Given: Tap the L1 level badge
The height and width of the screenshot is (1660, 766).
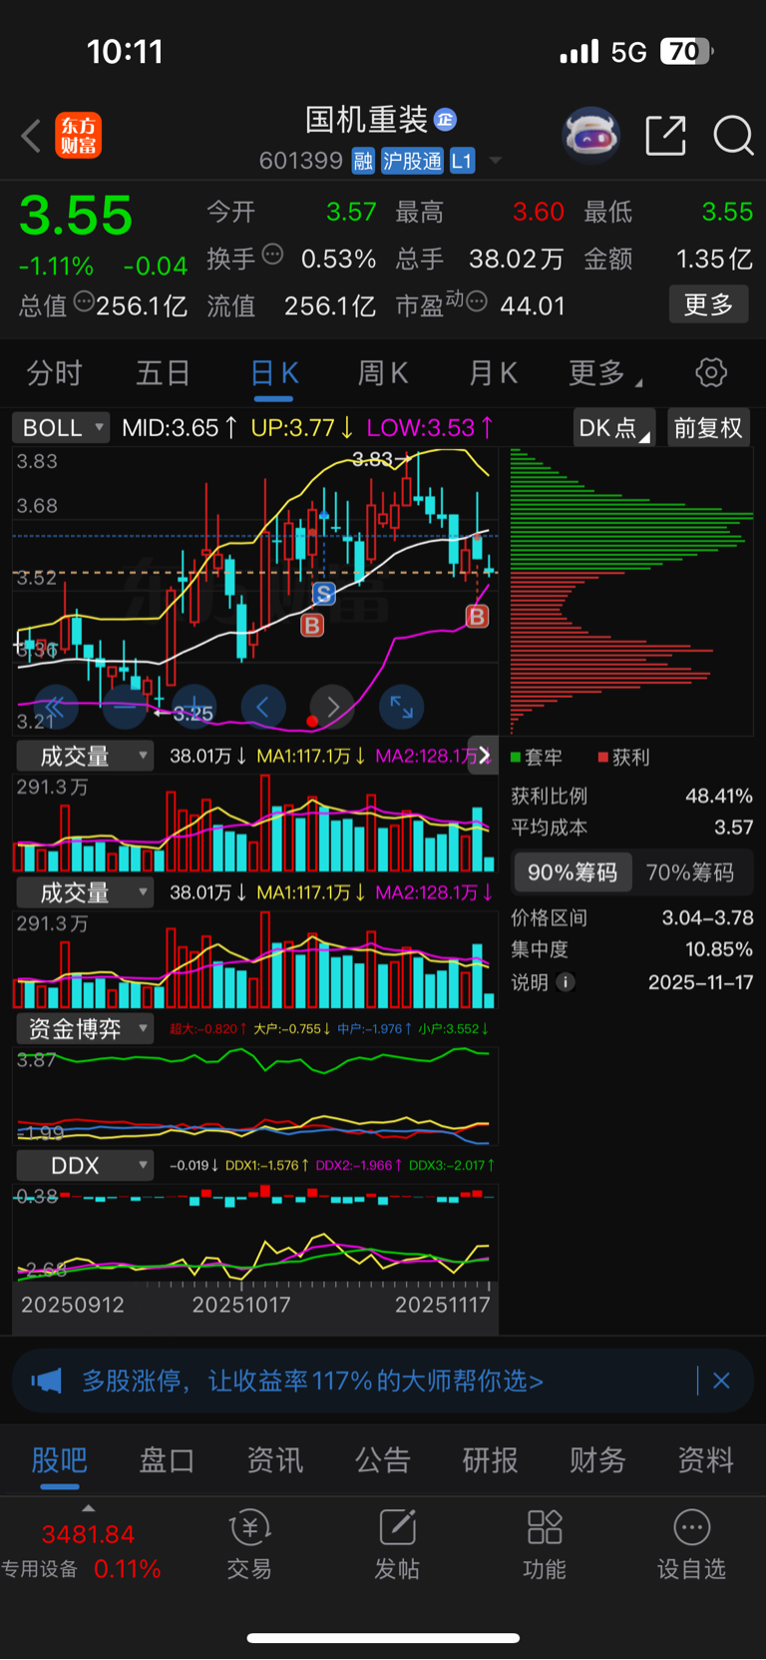Looking at the screenshot, I should tap(462, 161).
